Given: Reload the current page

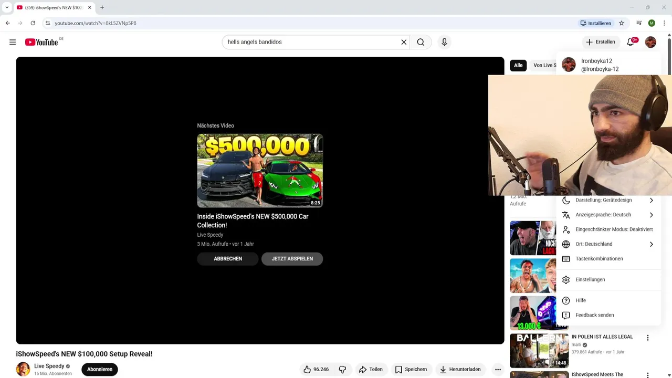Looking at the screenshot, I should point(33,23).
